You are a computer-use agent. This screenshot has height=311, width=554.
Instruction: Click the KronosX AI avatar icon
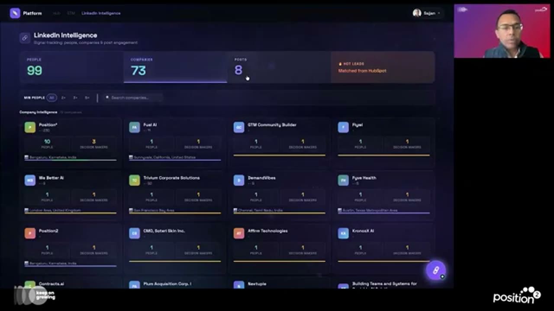343,234
